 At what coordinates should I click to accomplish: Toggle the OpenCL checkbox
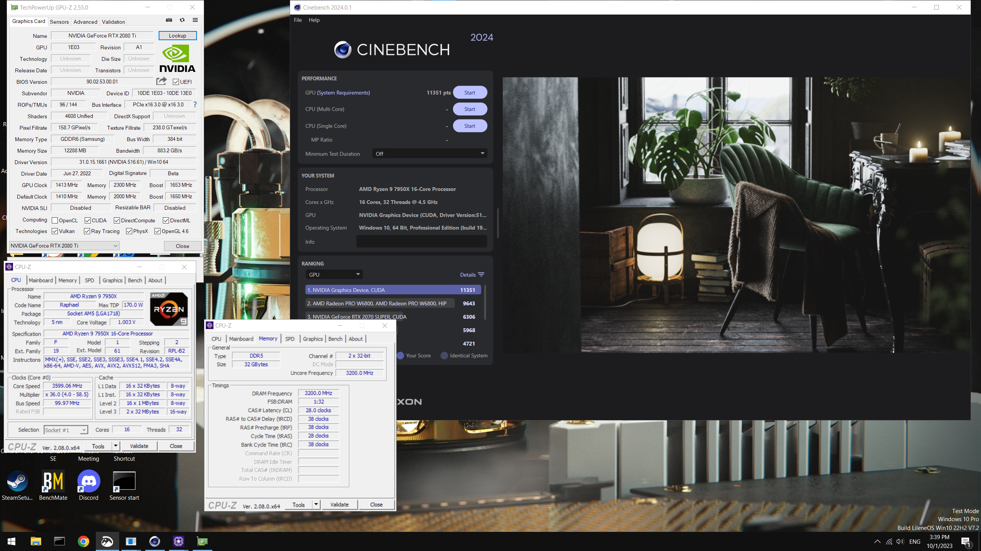(55, 220)
